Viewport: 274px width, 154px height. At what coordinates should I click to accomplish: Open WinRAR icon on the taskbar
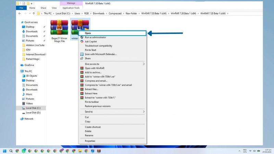click(99, 151)
